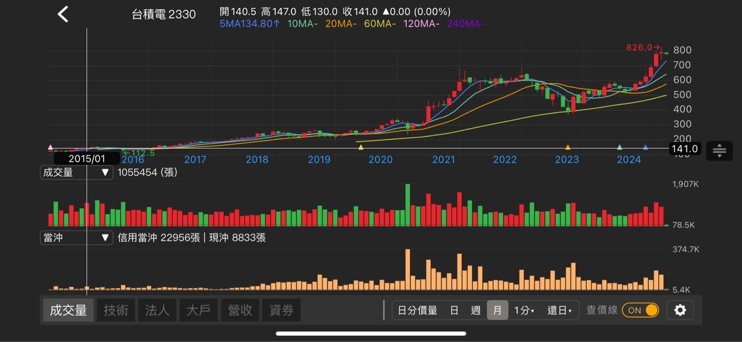Tap the 2015/01 date label on crosshair

coord(87,158)
